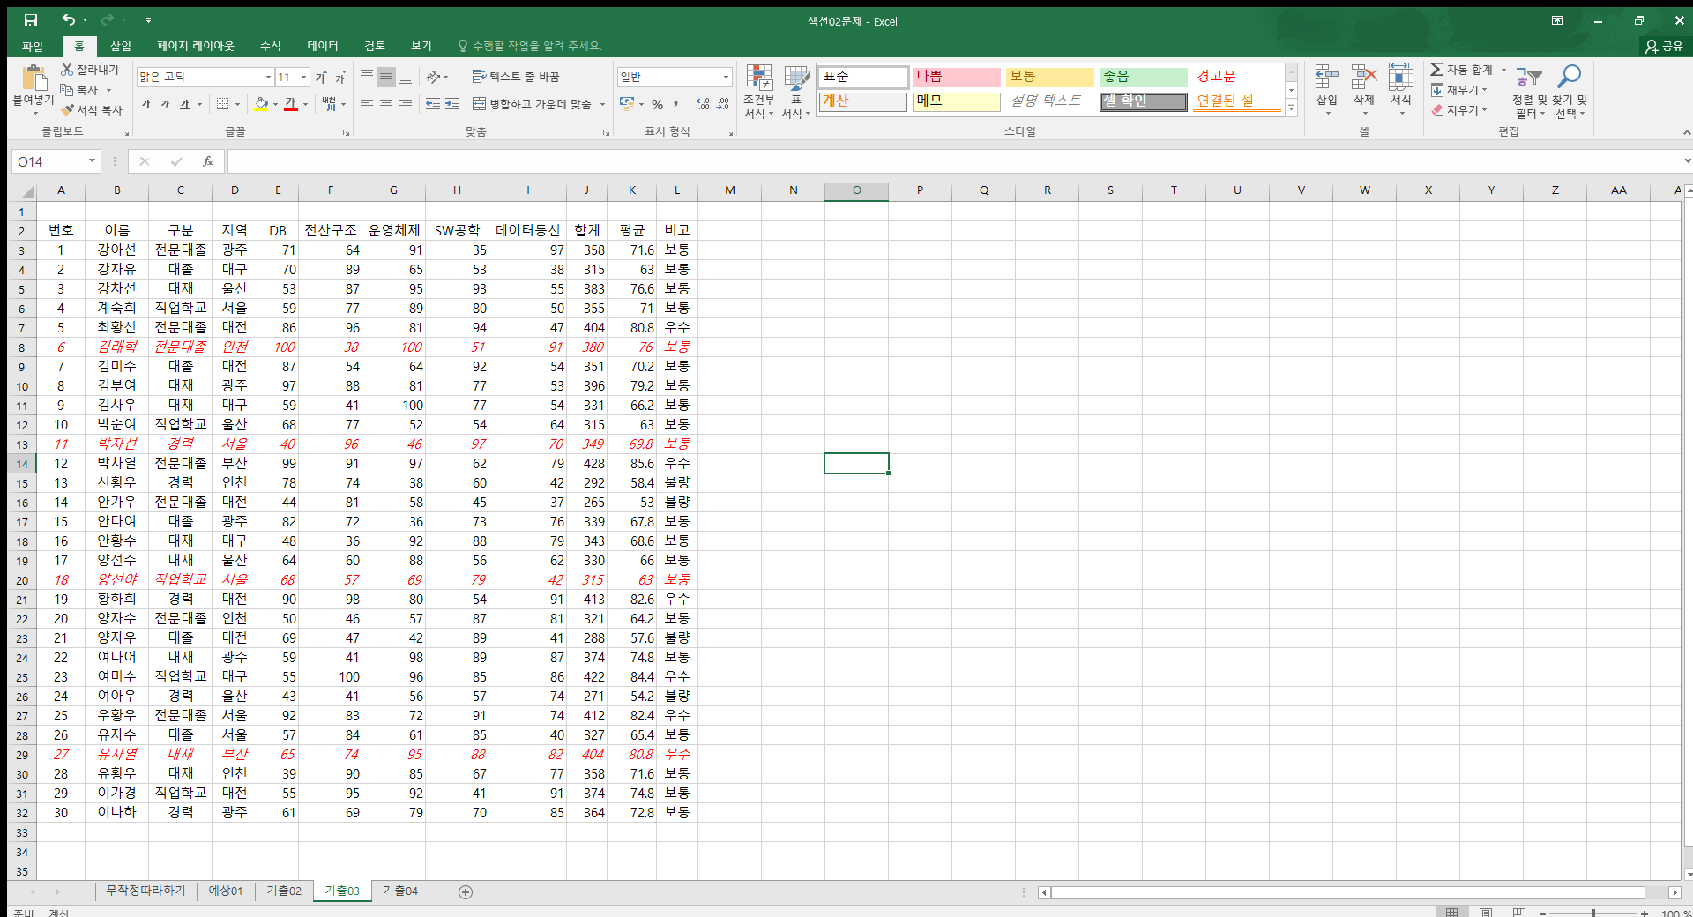
Task: Click the AutoSum (자동 합계) sigma icon
Action: (1437, 70)
